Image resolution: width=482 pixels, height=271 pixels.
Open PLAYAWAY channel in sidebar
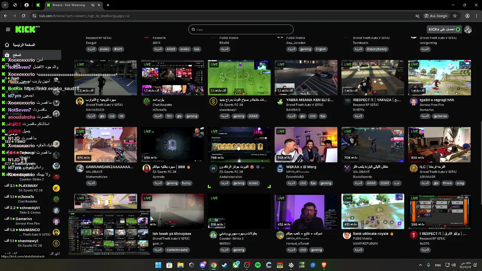[32, 188]
